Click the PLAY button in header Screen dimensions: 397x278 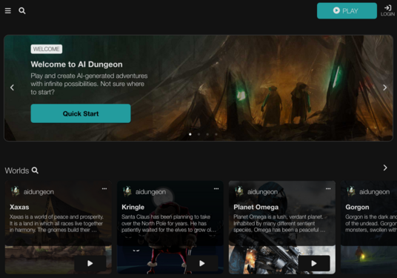pyautogui.click(x=347, y=10)
